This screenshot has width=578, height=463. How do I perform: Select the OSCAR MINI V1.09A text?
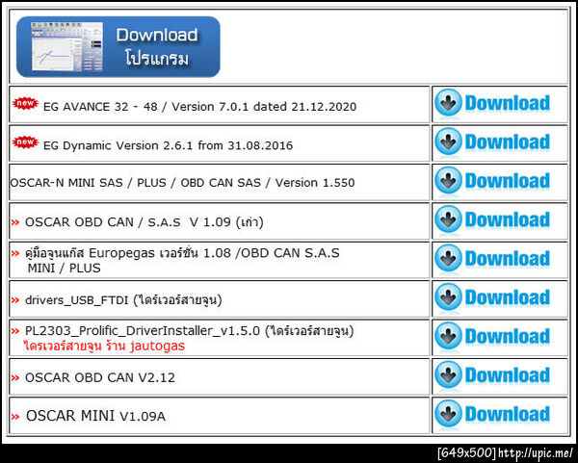coord(95,416)
